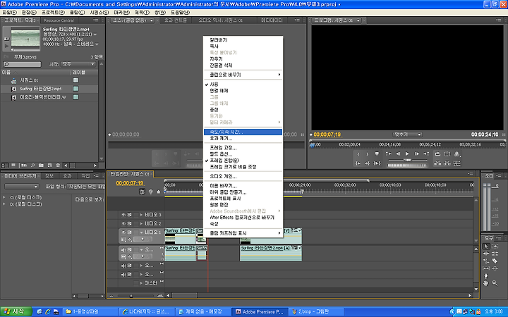
Task: Expand C: (로컬 디스크) in Media Browser
Action: pyautogui.click(x=4, y=197)
